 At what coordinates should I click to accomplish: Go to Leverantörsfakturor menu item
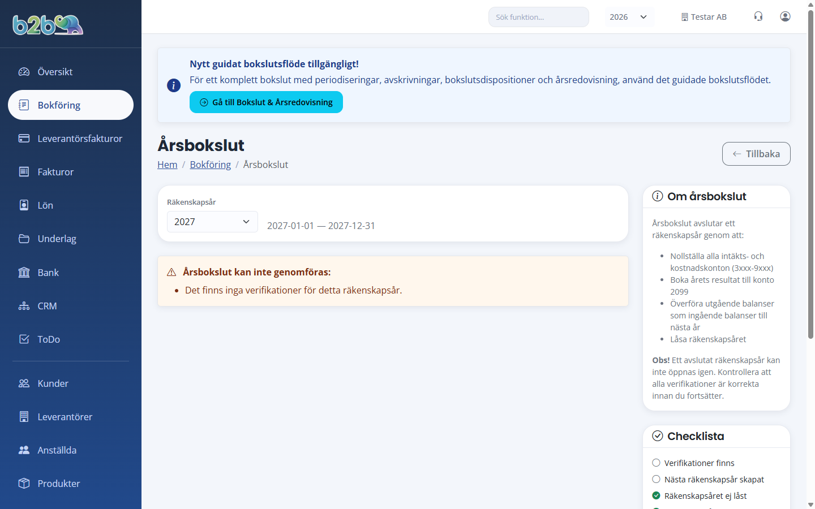coord(71,139)
